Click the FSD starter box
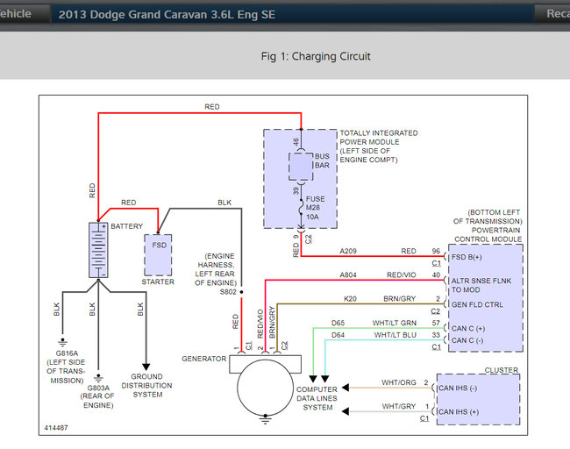 click(158, 255)
